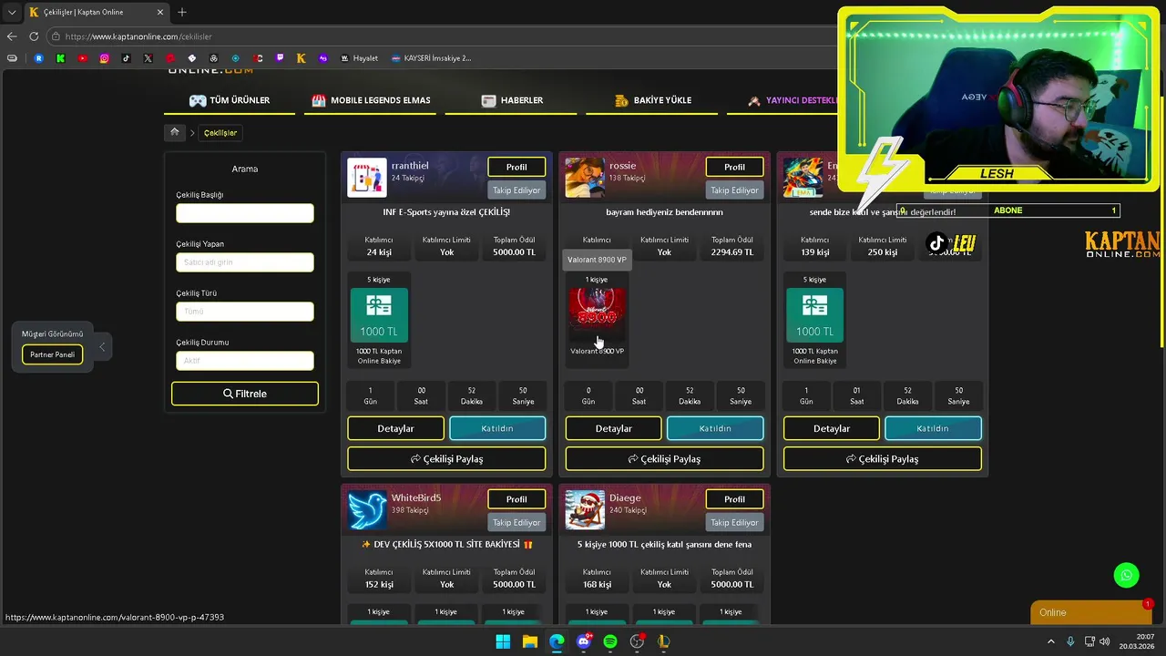Click the Filtrele search button
1166x656 pixels.
tap(245, 394)
